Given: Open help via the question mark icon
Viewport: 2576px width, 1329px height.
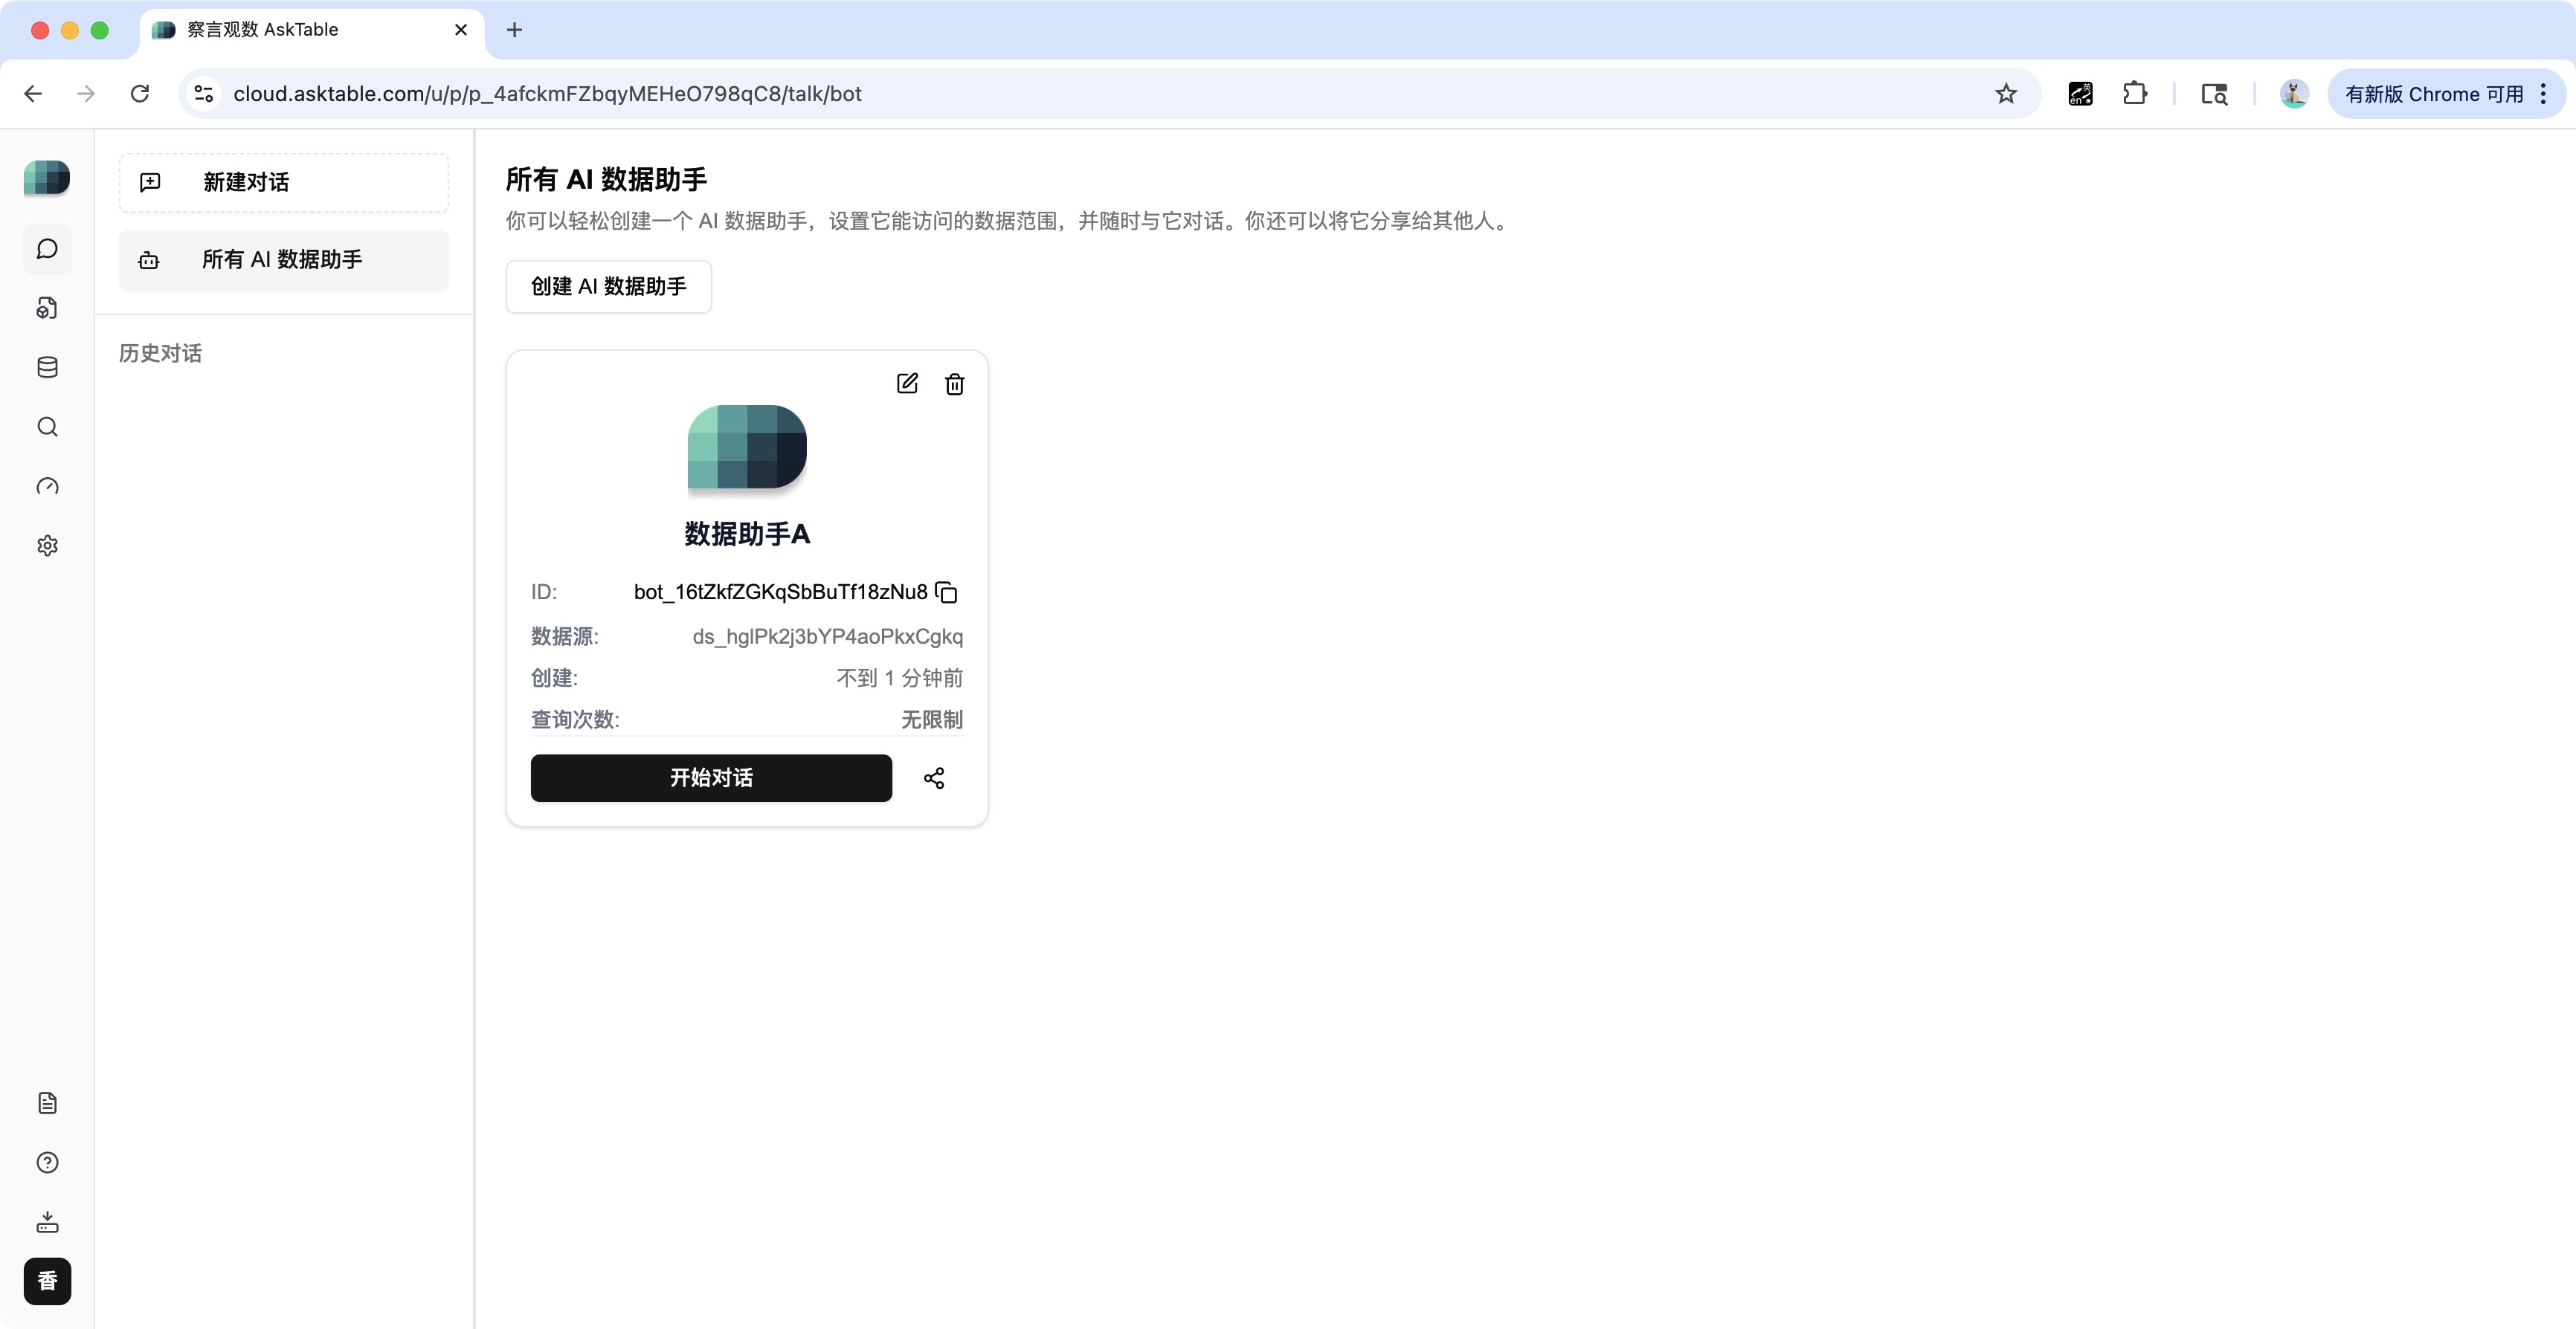Looking at the screenshot, I should [x=46, y=1162].
